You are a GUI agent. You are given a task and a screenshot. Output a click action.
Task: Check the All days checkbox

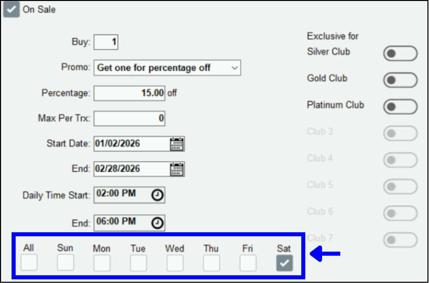point(29,263)
